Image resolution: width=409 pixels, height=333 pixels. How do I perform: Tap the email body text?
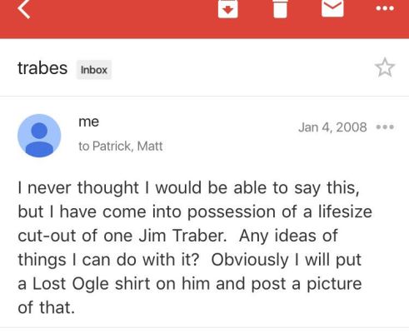(x=195, y=247)
